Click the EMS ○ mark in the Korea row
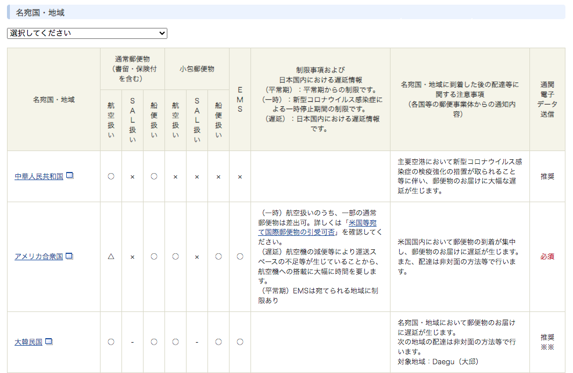The width and height of the screenshot is (573, 373). (240, 342)
